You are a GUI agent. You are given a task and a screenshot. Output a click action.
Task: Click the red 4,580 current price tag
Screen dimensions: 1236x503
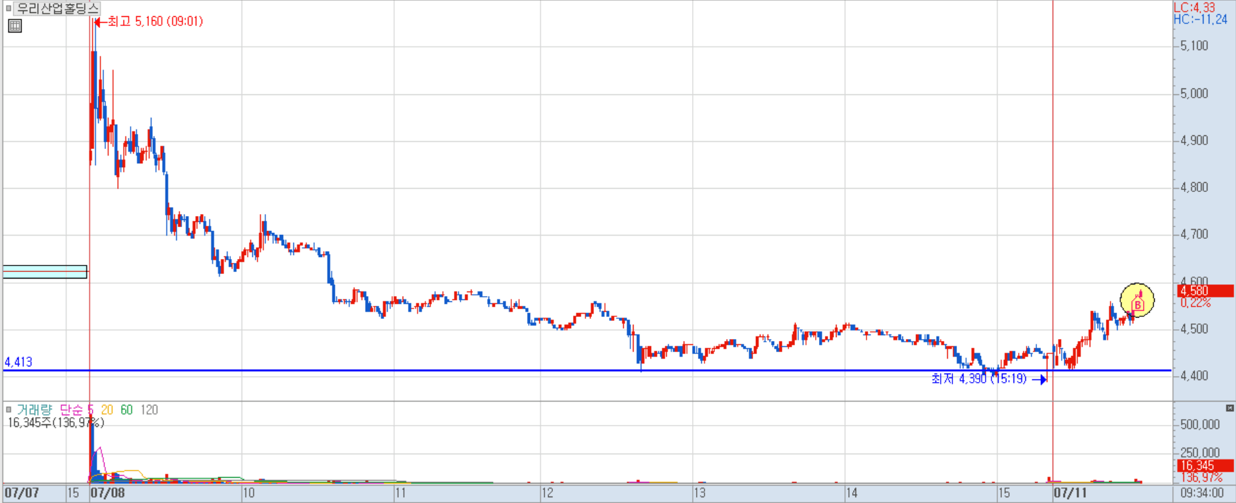[1205, 291]
